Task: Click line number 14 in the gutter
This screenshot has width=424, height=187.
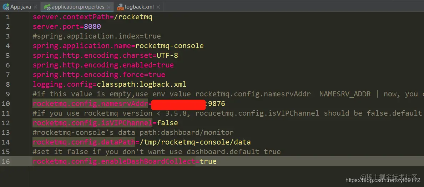Action: [6, 142]
